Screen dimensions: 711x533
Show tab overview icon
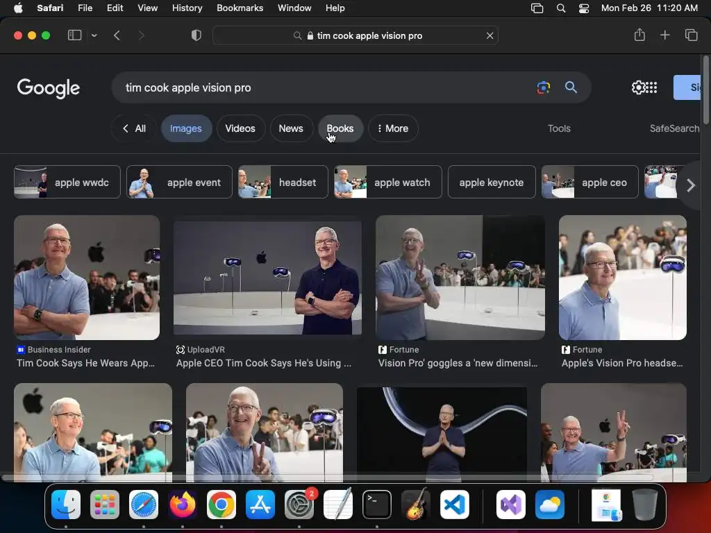coord(691,35)
